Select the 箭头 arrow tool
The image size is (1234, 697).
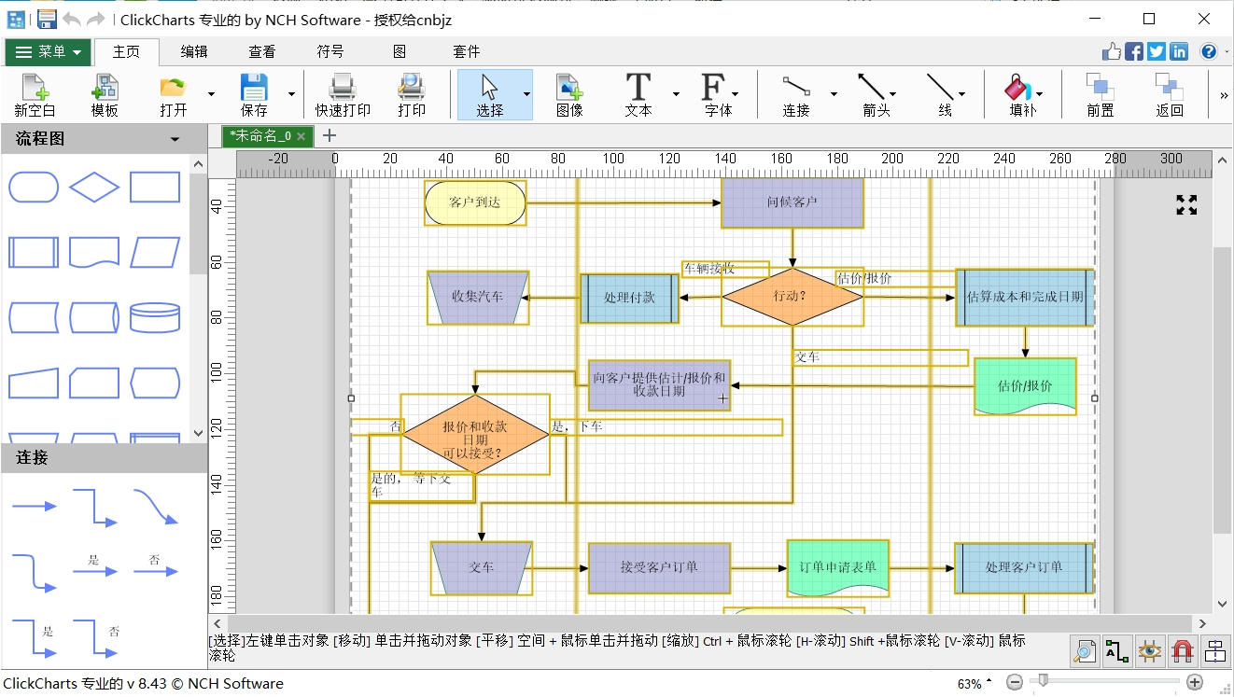coord(876,94)
